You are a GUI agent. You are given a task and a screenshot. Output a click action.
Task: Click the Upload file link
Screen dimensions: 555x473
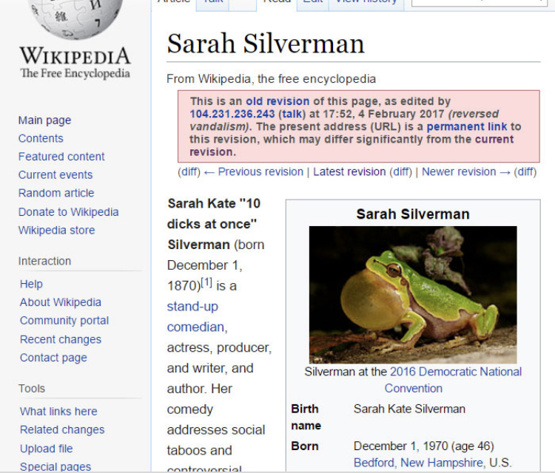point(47,449)
